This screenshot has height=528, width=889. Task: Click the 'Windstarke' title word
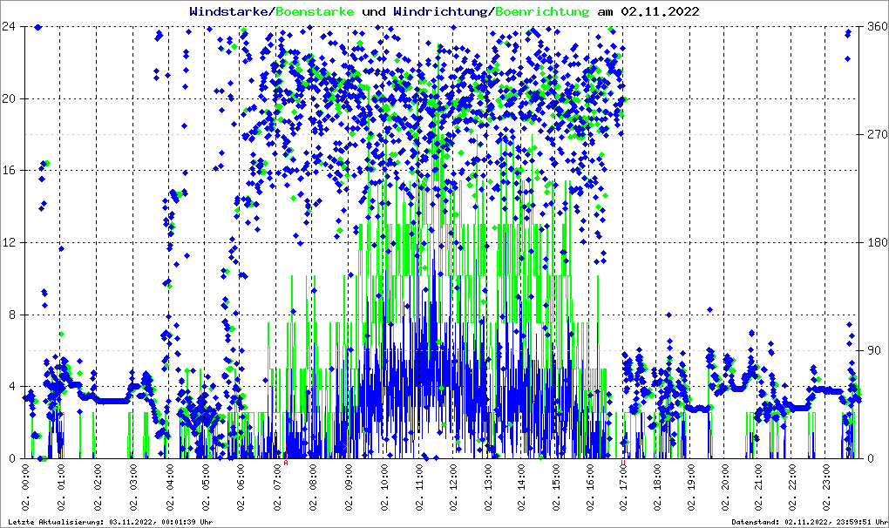pos(227,11)
